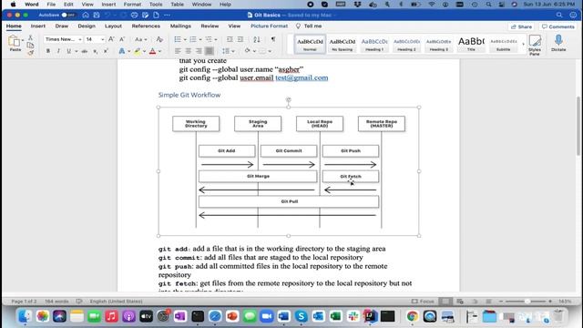Expand multilevel list dropdown
Viewport: 583px width, 328px height.
click(x=216, y=39)
